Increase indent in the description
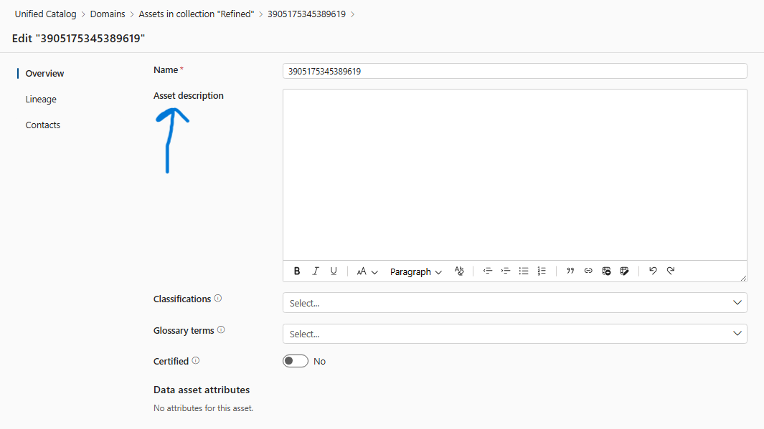 click(x=505, y=271)
